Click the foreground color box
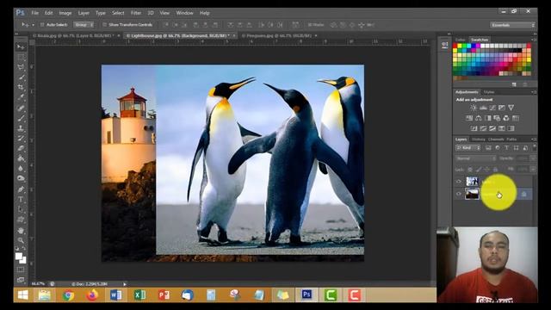The image size is (551, 310). [x=19, y=257]
